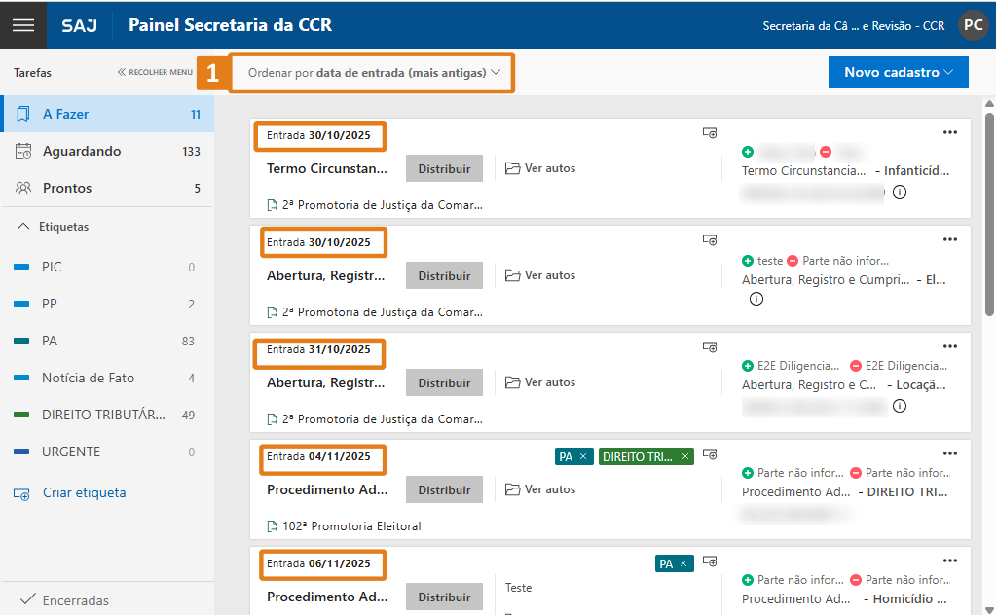The width and height of the screenshot is (996, 615).
Task: Add tag via icon on third card
Action: coord(710,347)
